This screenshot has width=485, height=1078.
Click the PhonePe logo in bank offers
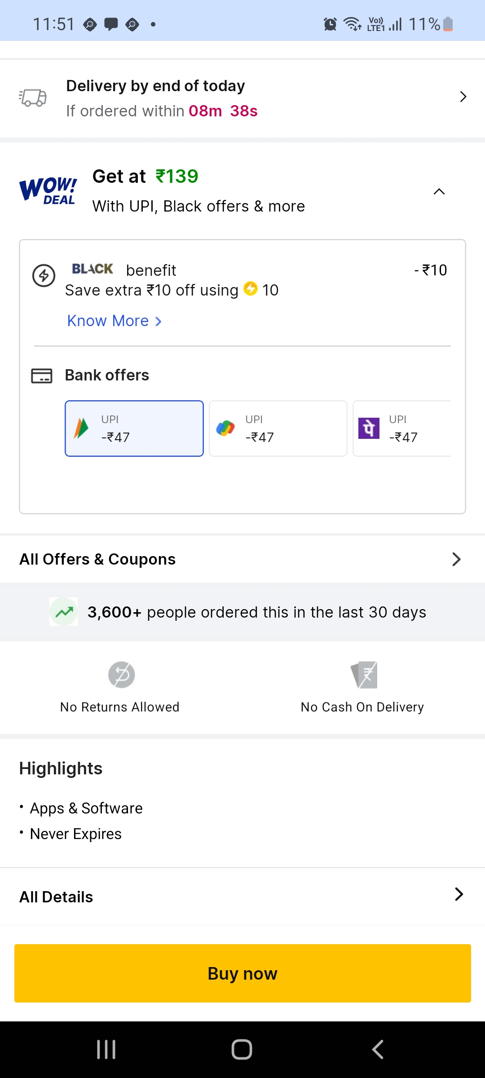pyautogui.click(x=369, y=429)
